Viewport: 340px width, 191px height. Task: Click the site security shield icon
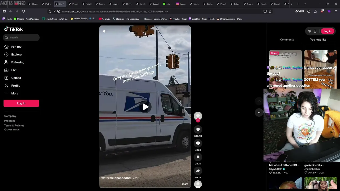(x=50, y=11)
